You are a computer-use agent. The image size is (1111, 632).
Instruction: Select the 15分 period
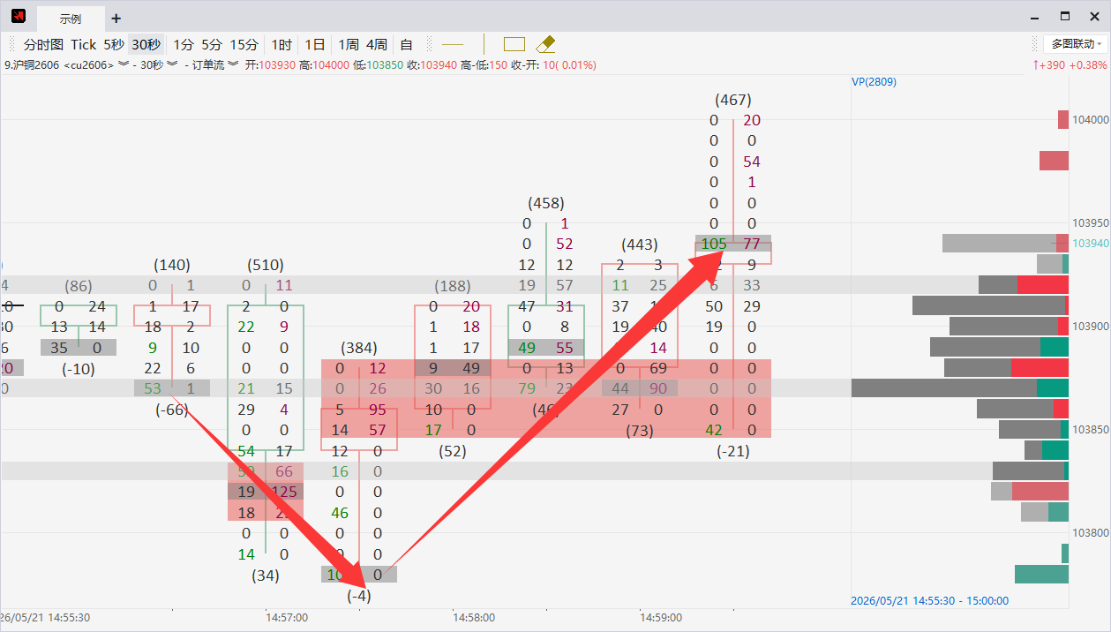pos(244,44)
